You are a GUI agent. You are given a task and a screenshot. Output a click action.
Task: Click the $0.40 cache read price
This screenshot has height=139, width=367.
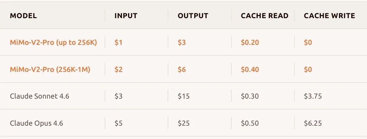click(250, 69)
